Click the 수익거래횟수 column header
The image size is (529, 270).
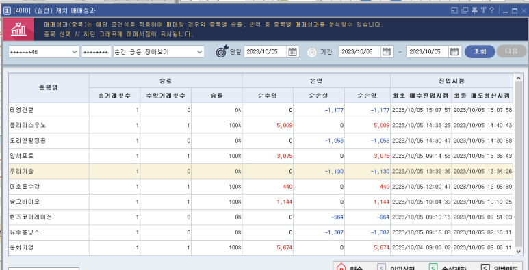point(166,96)
